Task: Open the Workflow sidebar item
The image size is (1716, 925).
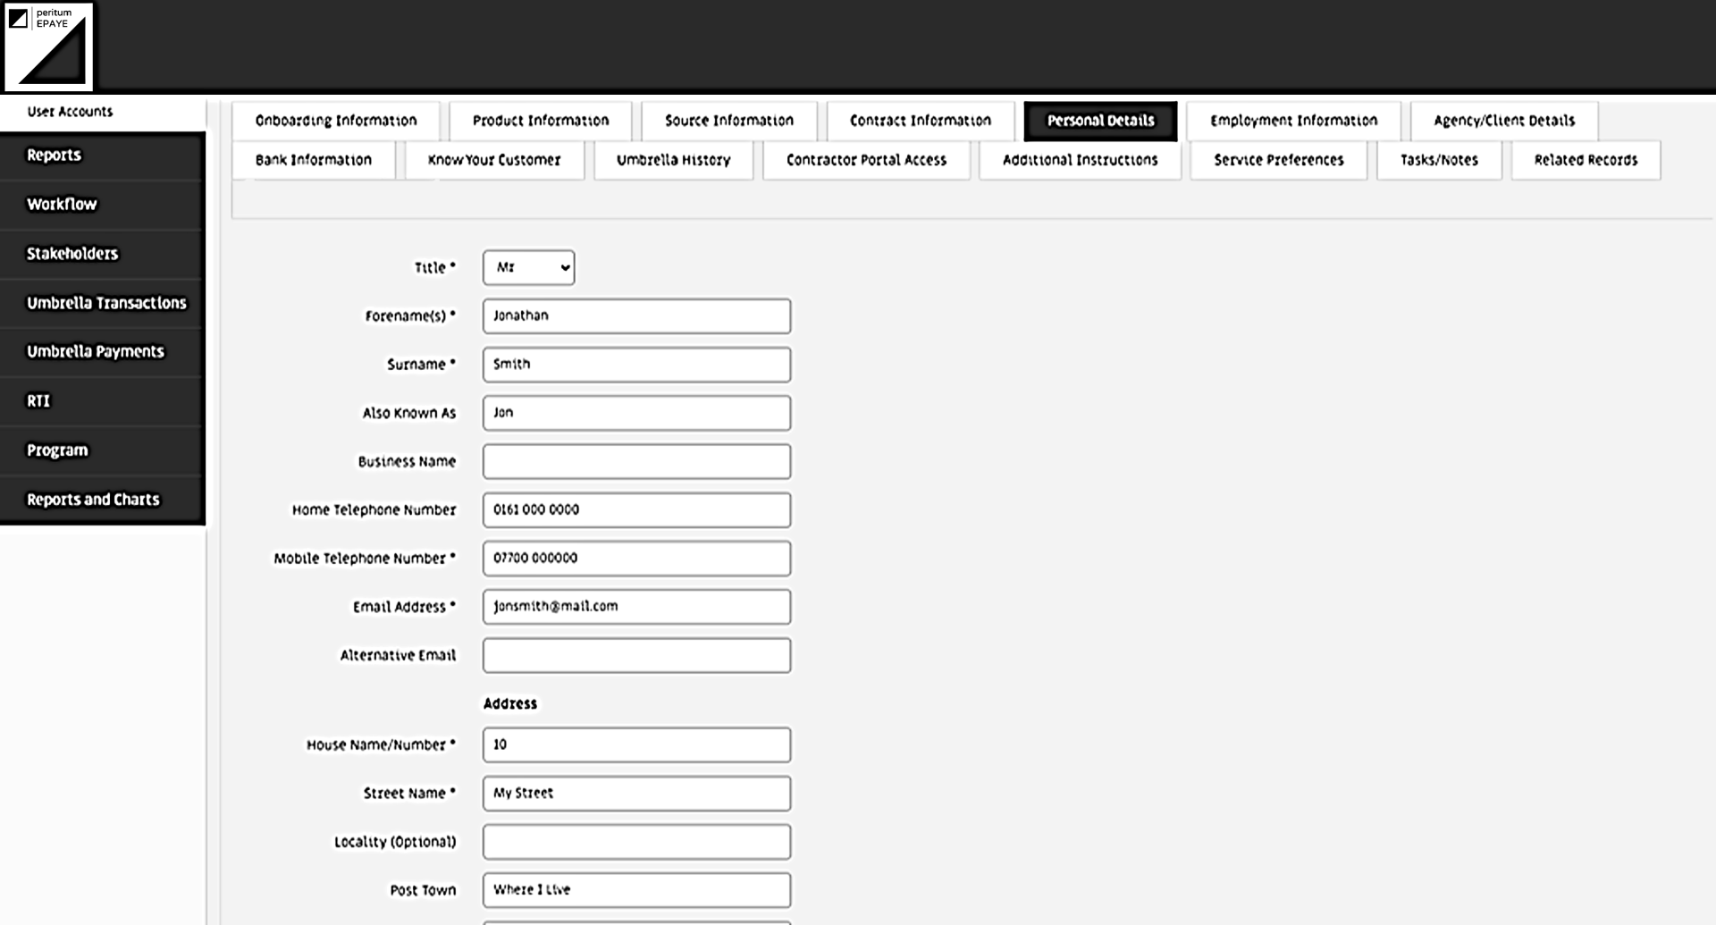Action: (x=102, y=205)
